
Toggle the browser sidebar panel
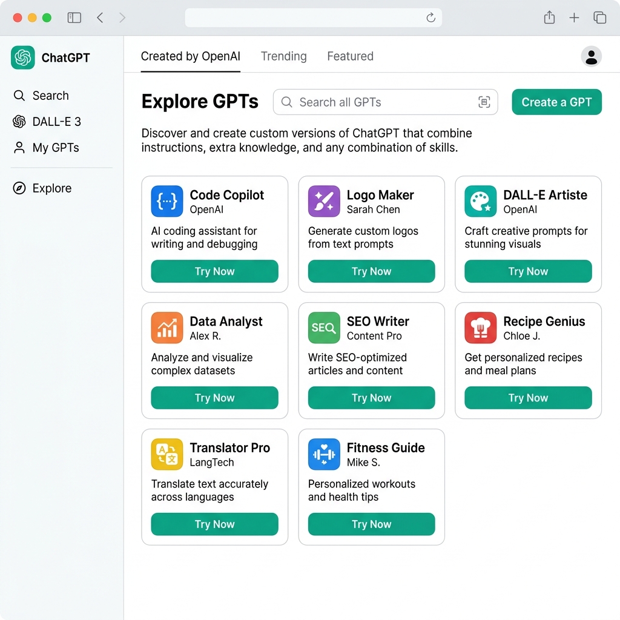click(74, 18)
